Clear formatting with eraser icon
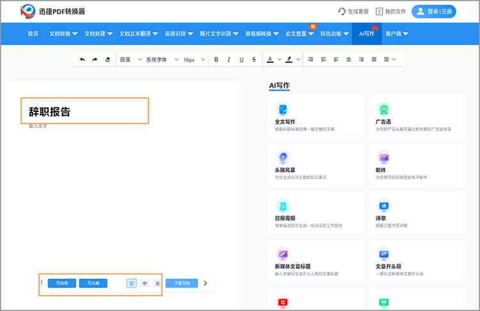This screenshot has width=480, height=311. tap(108, 60)
